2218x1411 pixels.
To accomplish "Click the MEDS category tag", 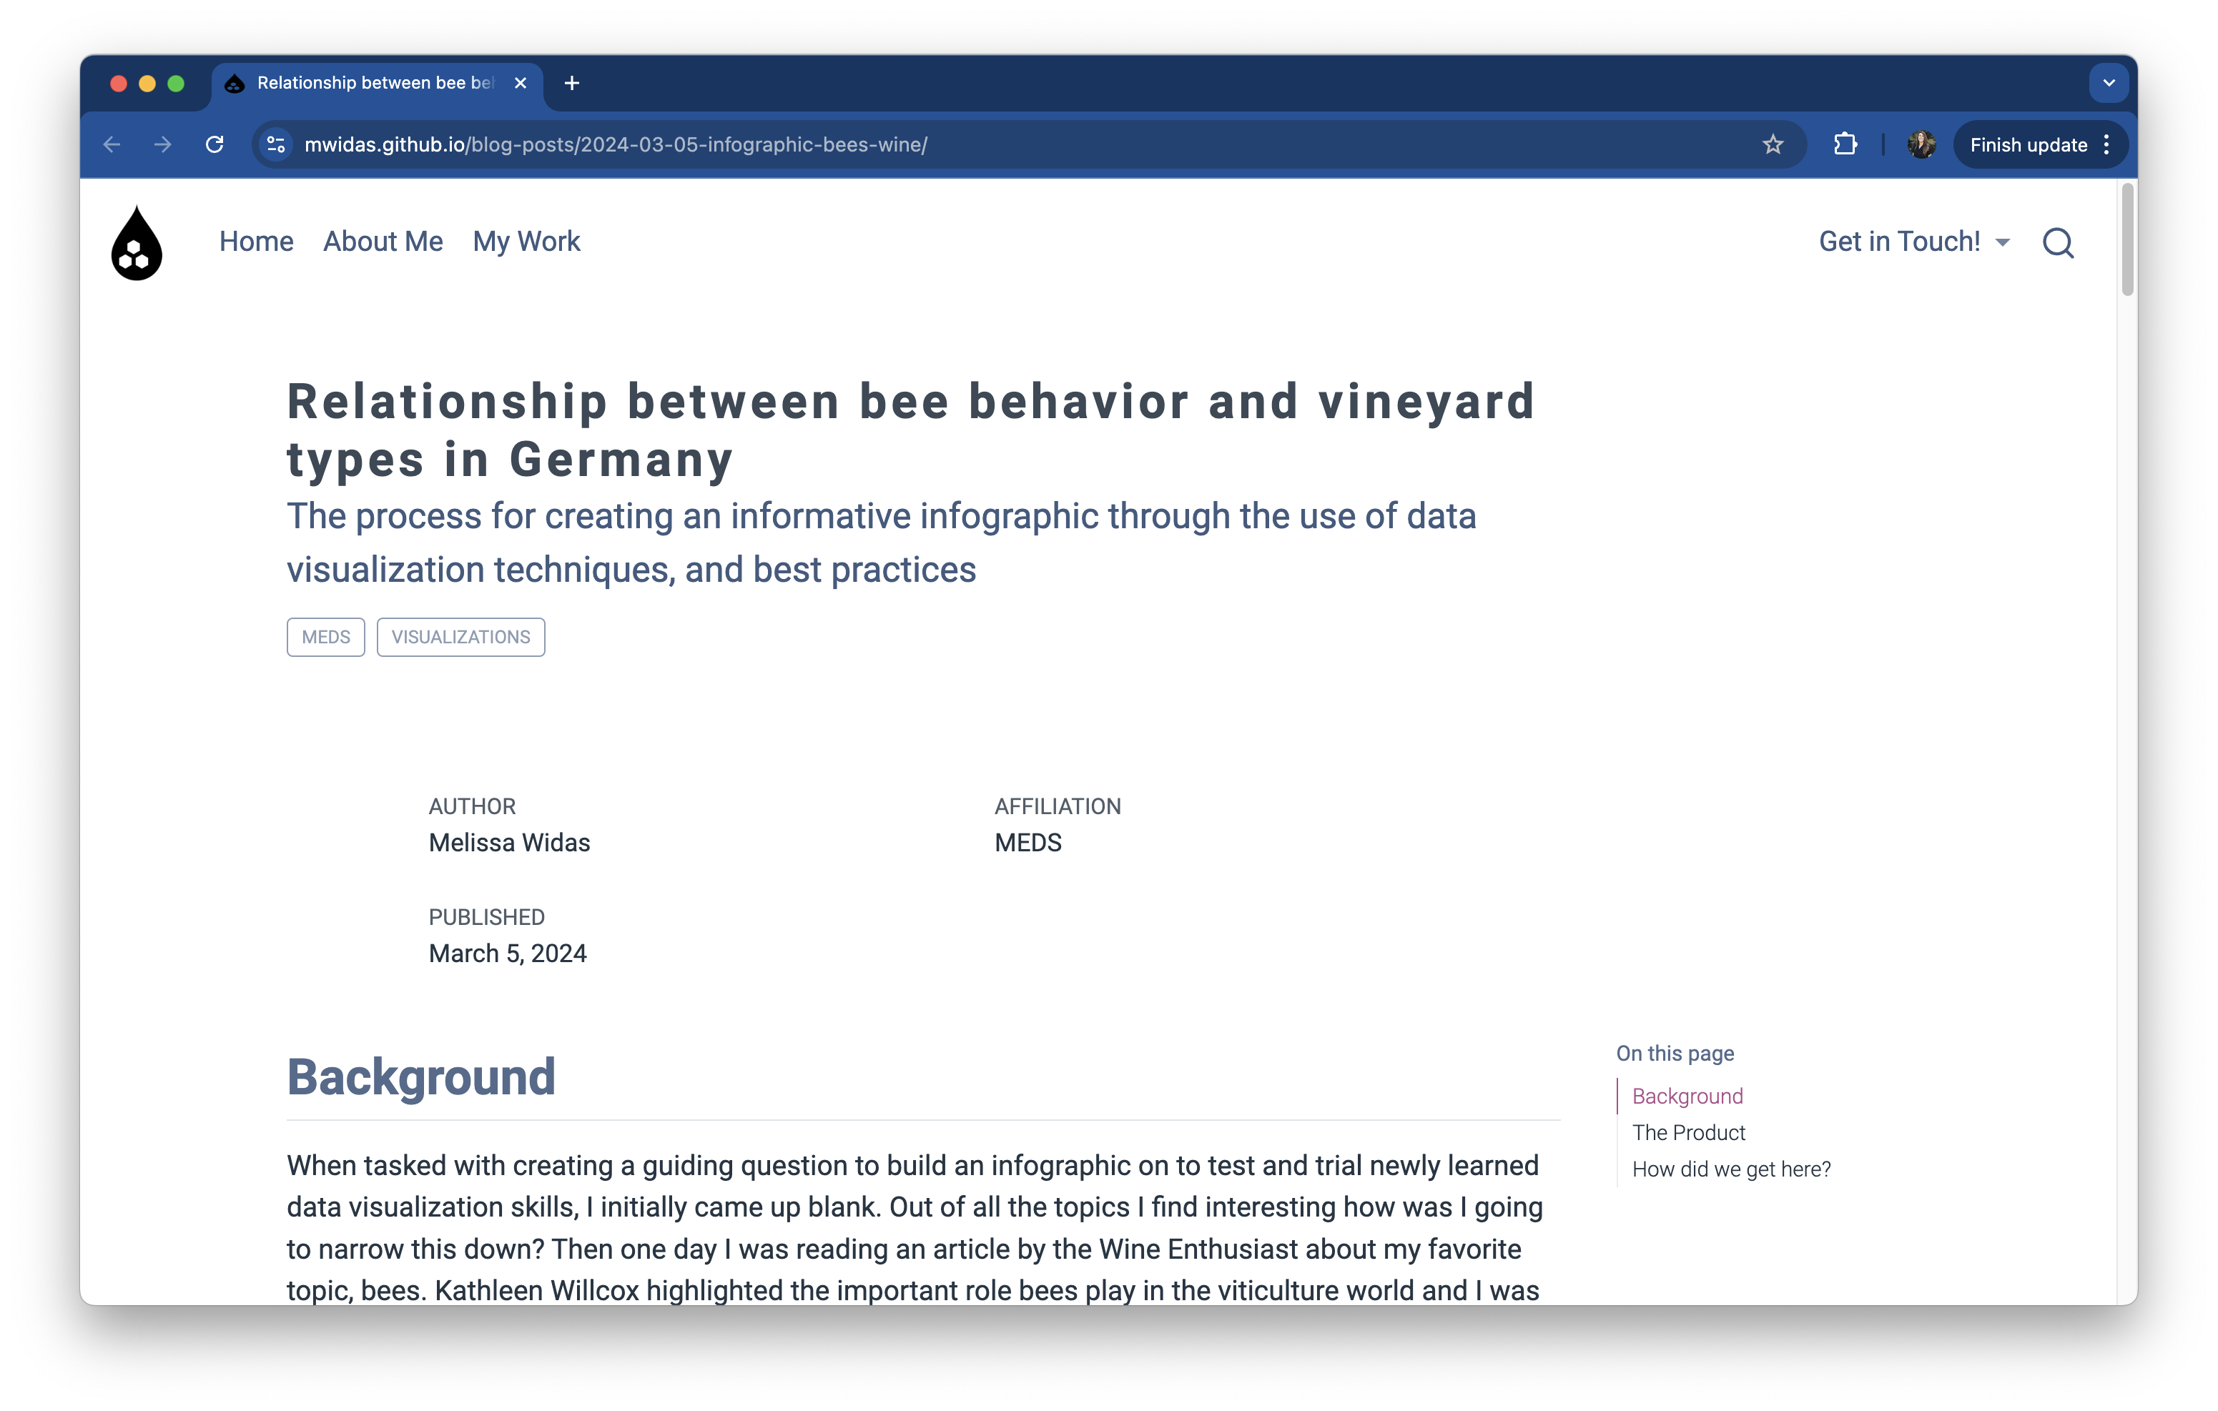I will 326,638.
